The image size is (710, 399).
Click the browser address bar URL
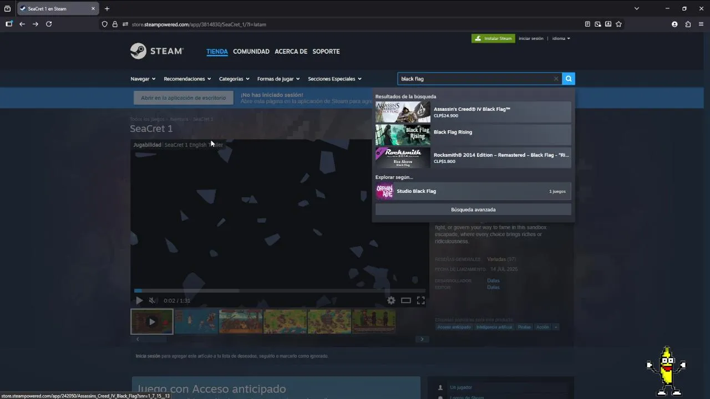(199, 24)
